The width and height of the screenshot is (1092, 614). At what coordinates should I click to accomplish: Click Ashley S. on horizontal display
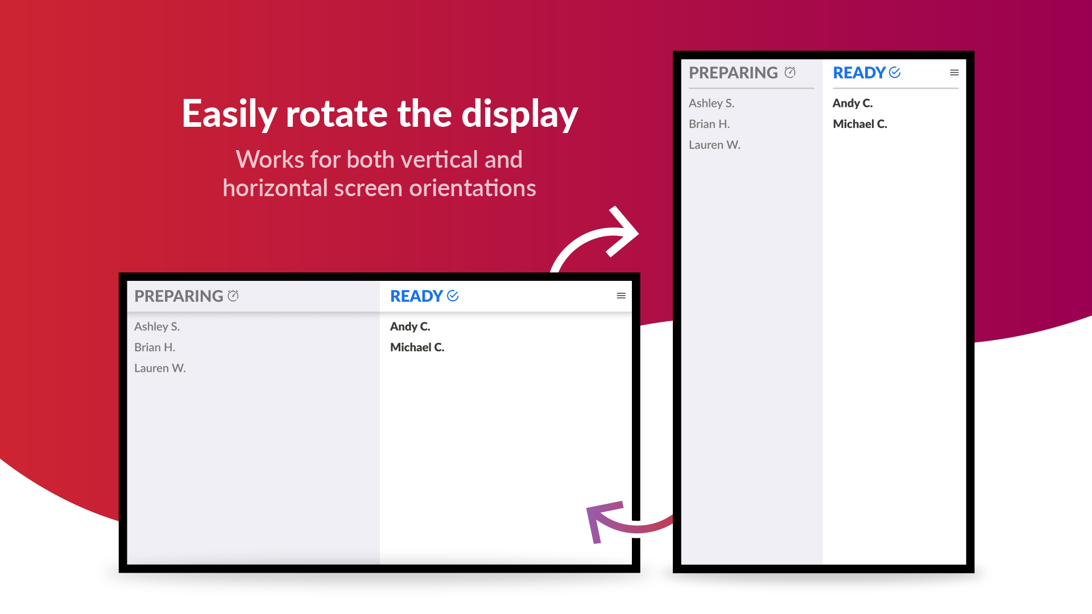pyautogui.click(x=157, y=326)
